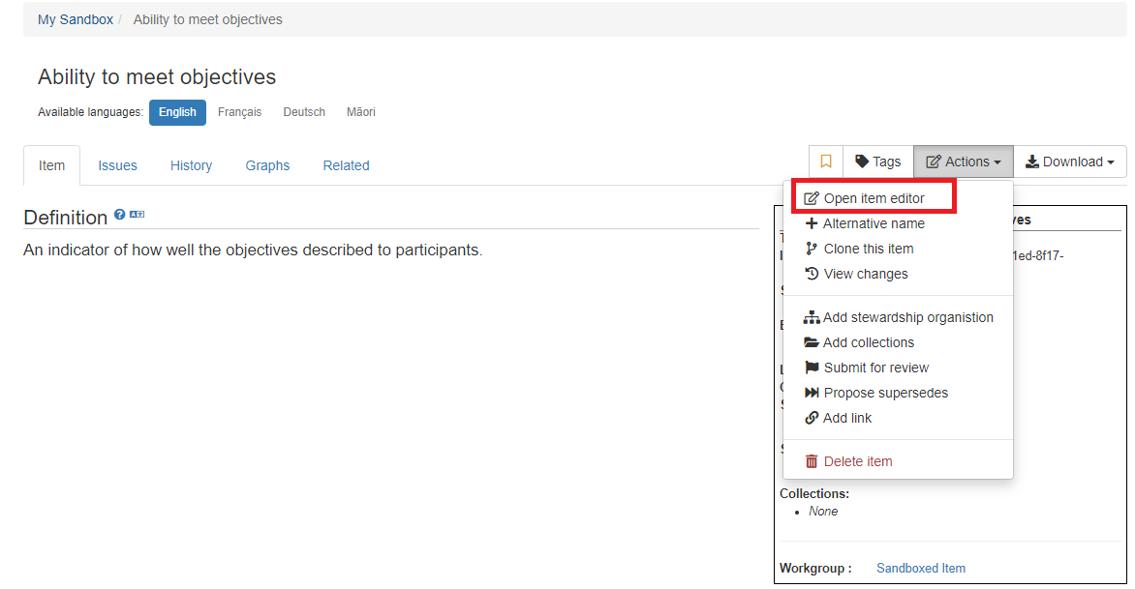Select View changes in Actions menu
This screenshot has height=589, width=1135.
pyautogui.click(x=865, y=274)
